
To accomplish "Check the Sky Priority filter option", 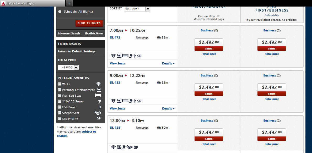I will pyautogui.click(x=60, y=118).
